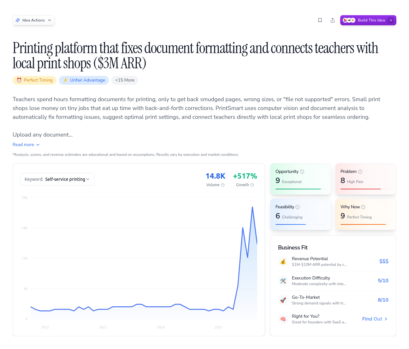Select the Unfair Advantage tag

84,80
